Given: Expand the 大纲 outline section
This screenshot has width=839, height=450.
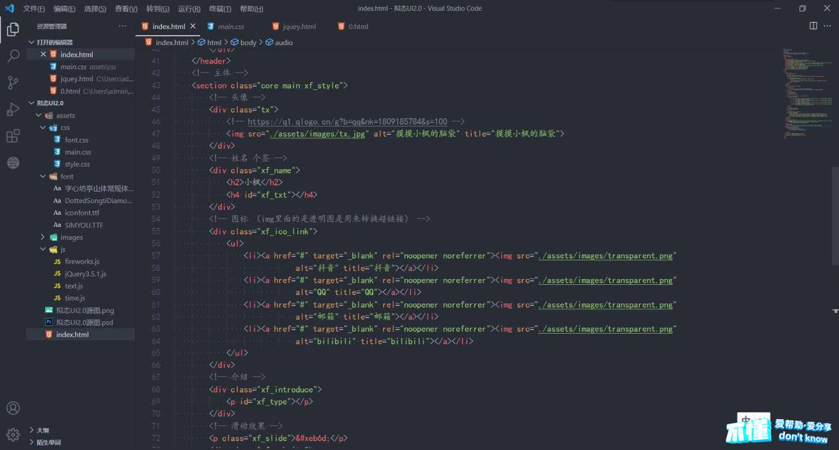Looking at the screenshot, I should 32,430.
